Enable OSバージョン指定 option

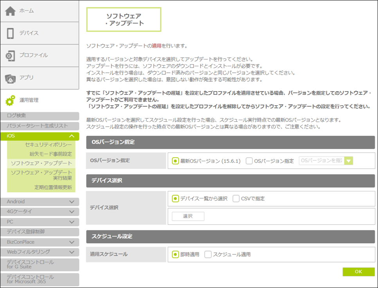pos(249,161)
